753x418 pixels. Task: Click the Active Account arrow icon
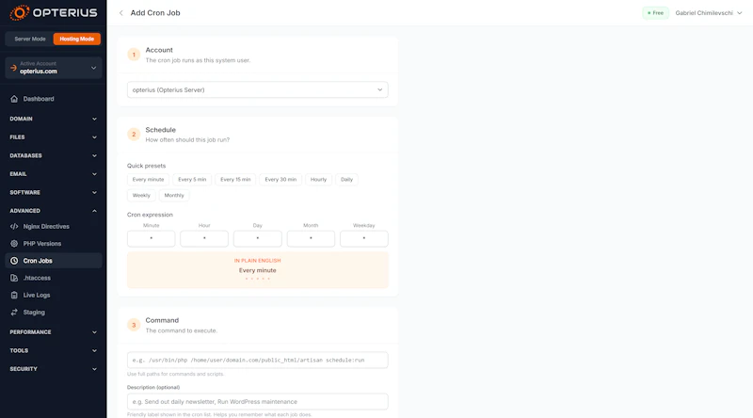click(x=13, y=68)
